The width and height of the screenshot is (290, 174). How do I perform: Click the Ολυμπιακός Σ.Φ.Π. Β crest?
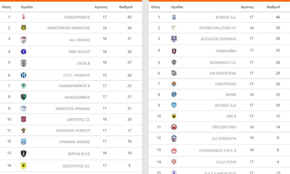pyautogui.click(x=174, y=150)
